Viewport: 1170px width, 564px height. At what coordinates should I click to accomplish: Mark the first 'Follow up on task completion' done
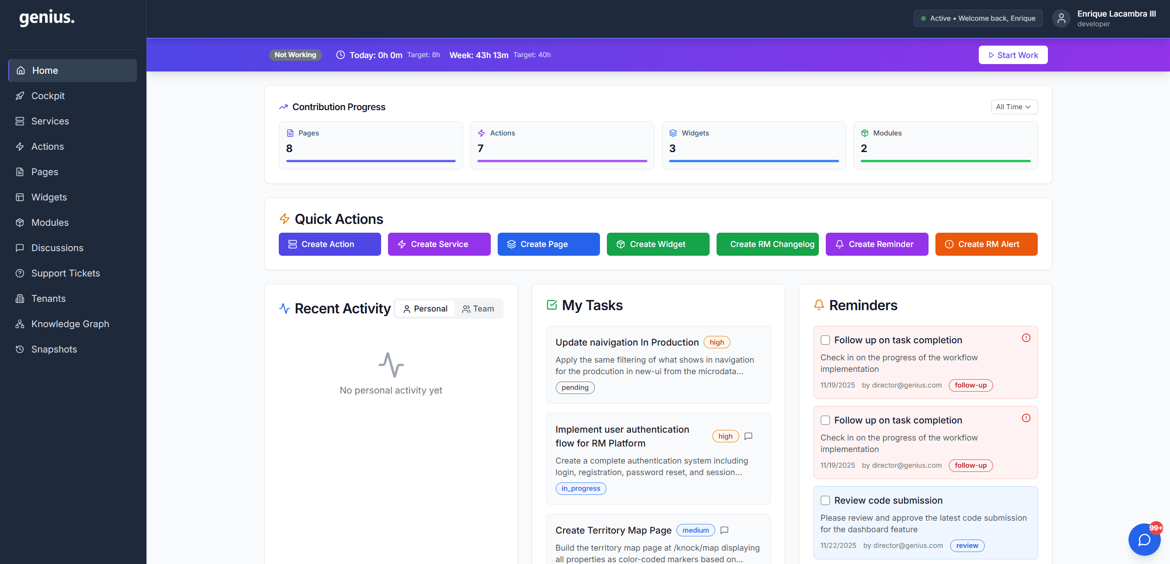[825, 340]
